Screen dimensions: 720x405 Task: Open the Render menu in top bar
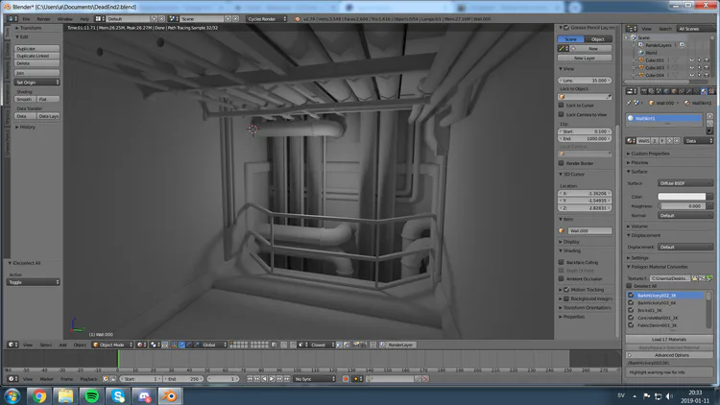(x=43, y=19)
